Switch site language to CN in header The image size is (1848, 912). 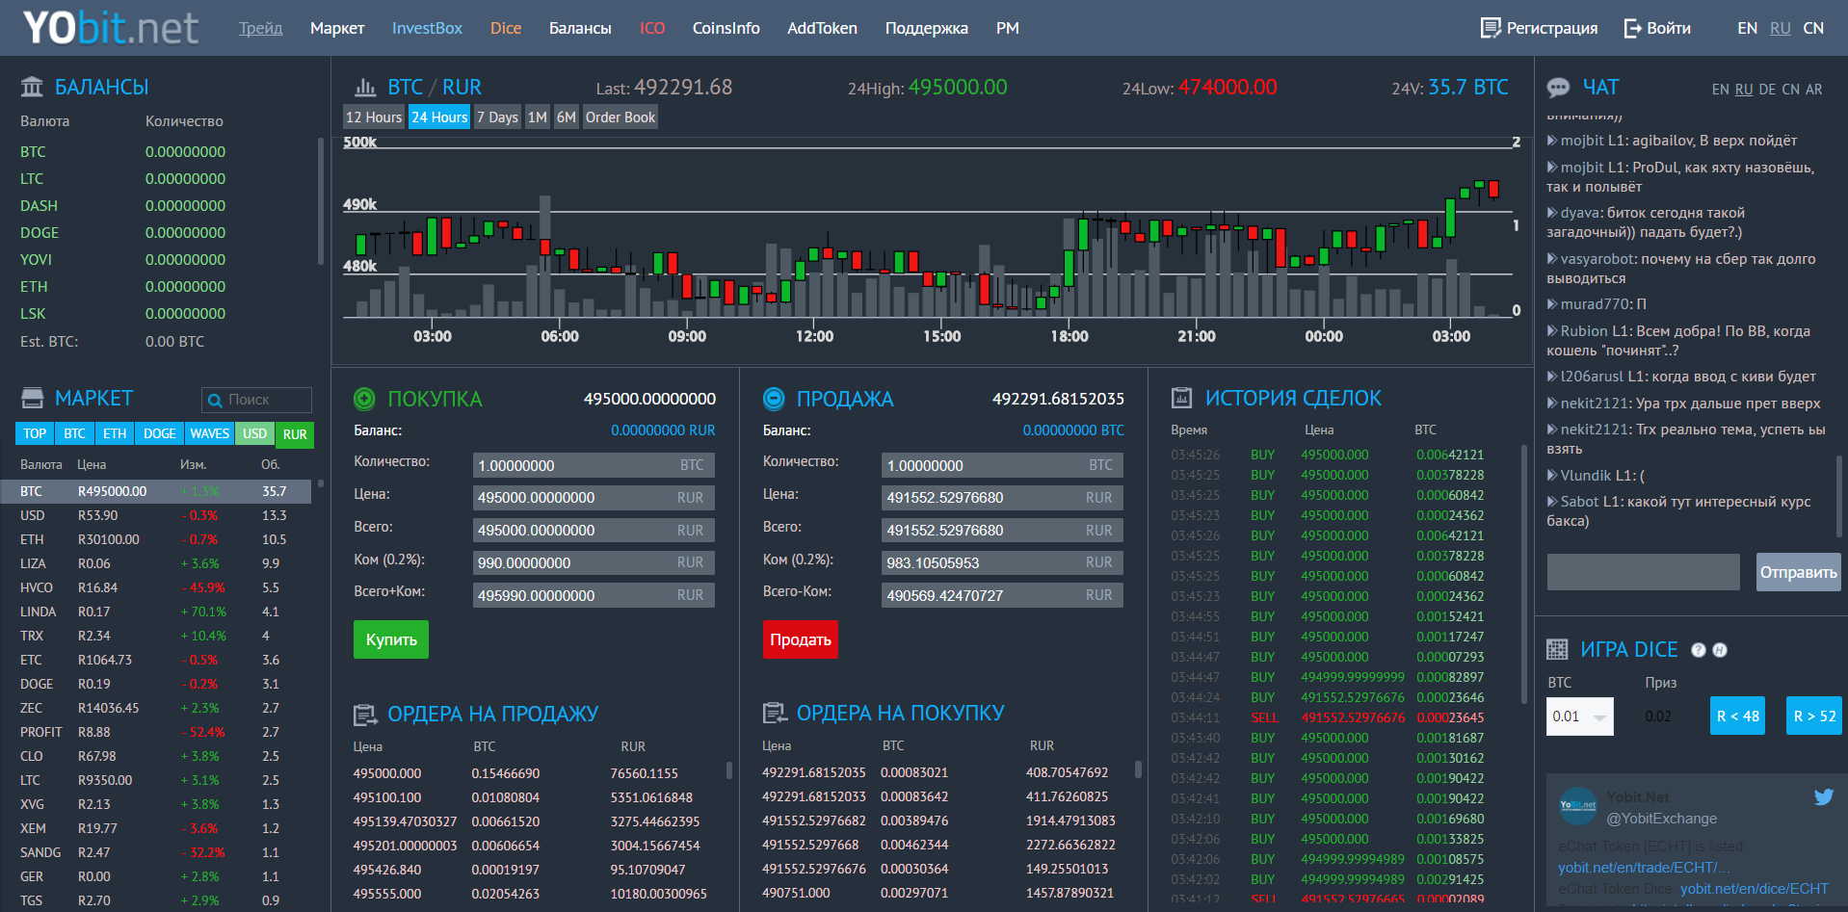coord(1813,28)
